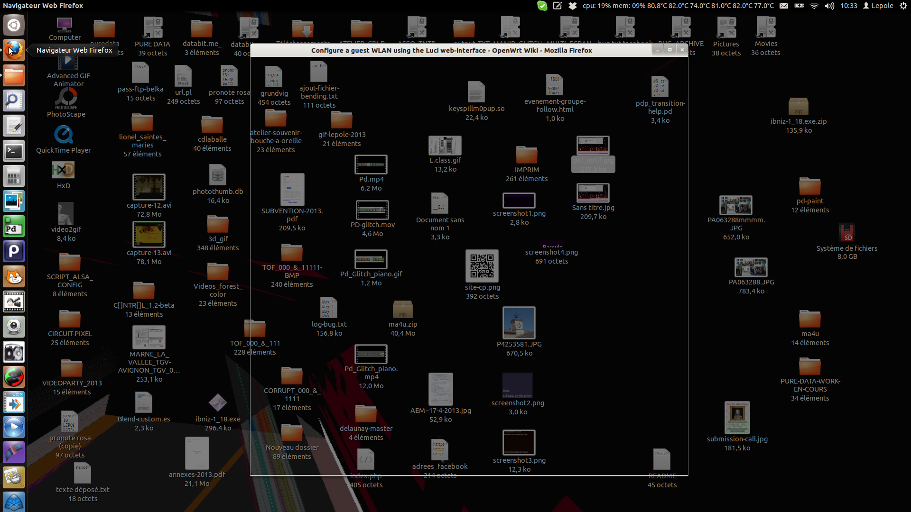Click the Firefox window title bar
This screenshot has width=911, height=512.
(x=451, y=50)
